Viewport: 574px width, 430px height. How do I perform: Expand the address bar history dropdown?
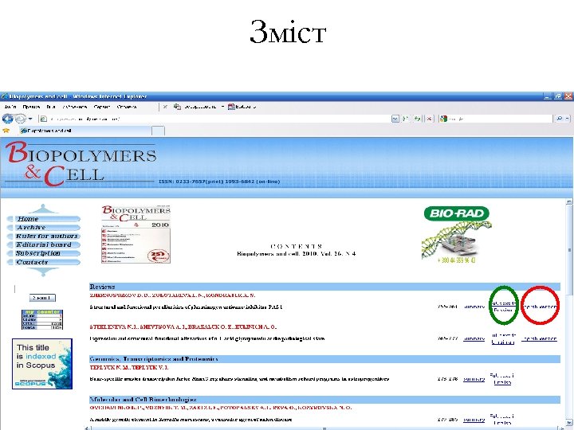coord(395,119)
